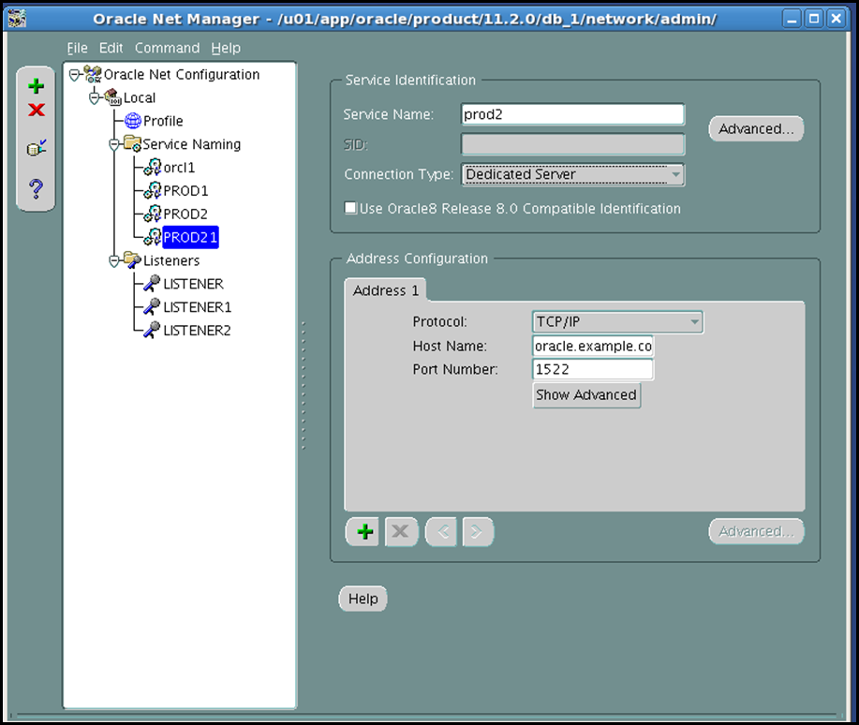Image resolution: width=859 pixels, height=725 pixels.
Task: Open help via the blue question mark icon
Action: [37, 188]
